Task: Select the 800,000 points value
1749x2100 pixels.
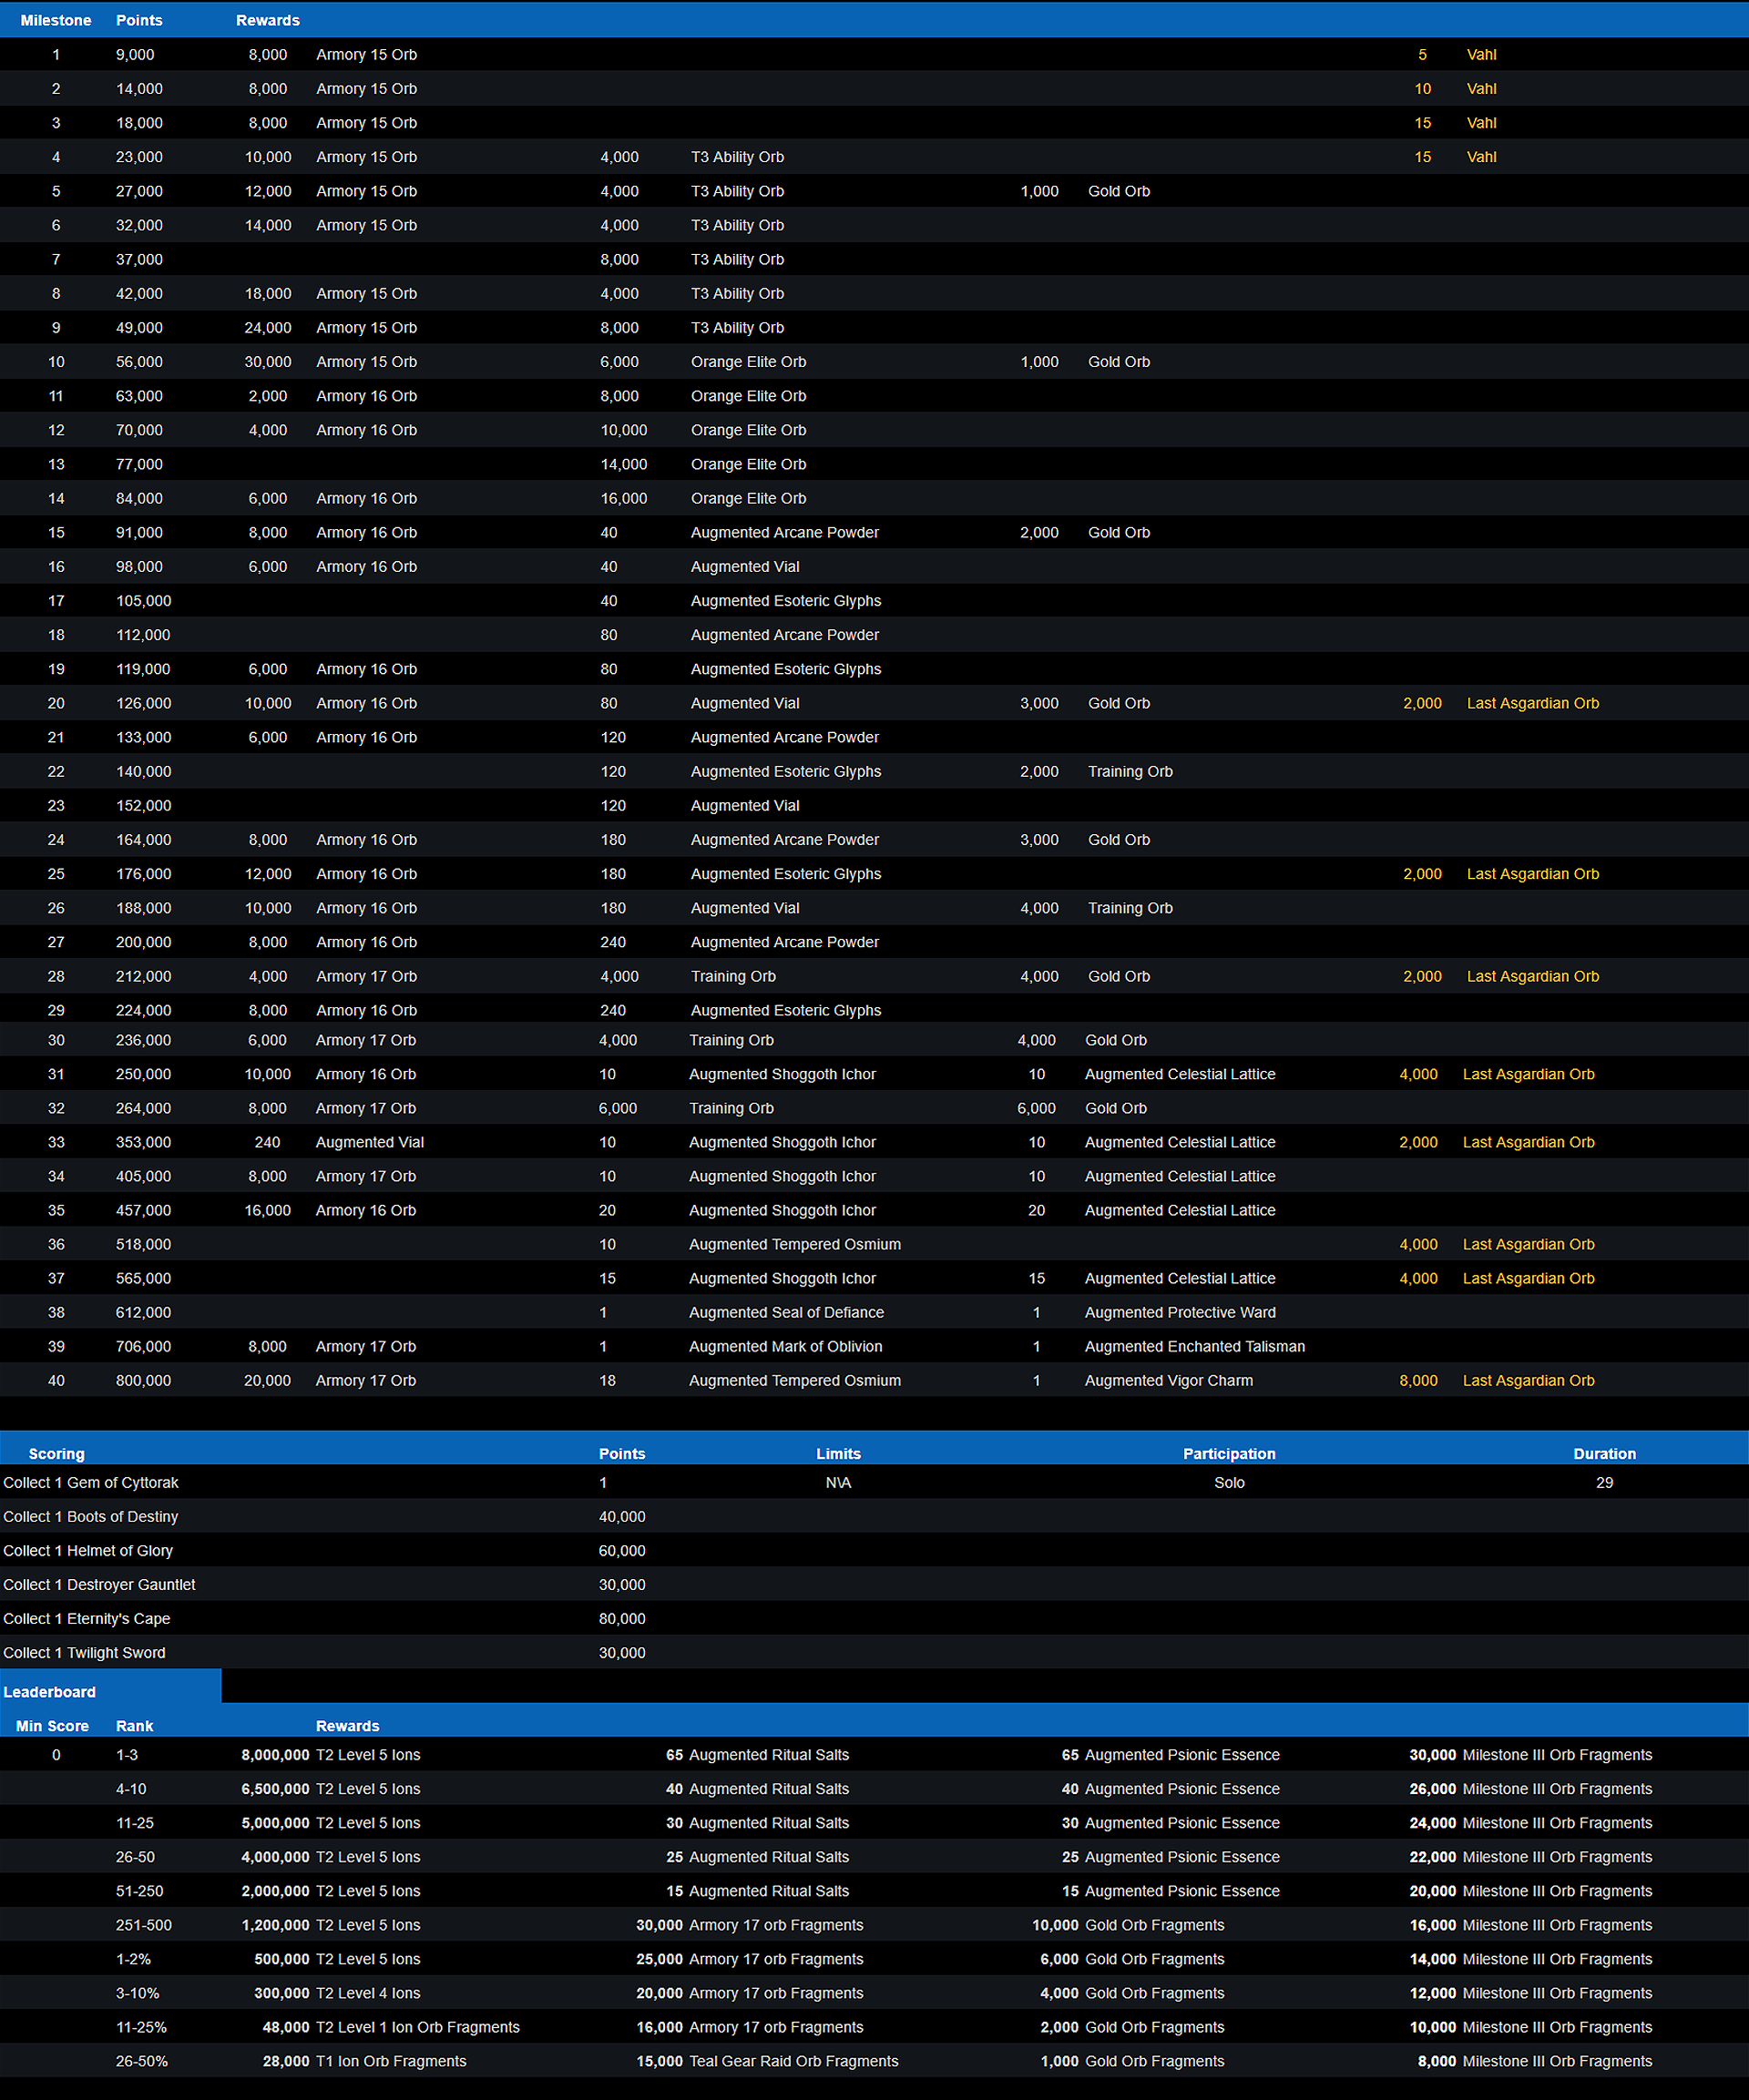Action: point(143,1380)
